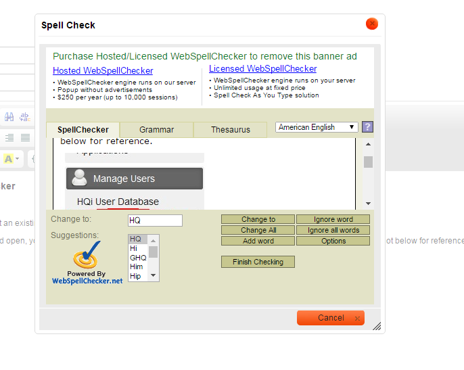
Task: Click the dialog resize grip icon
Action: click(x=377, y=326)
